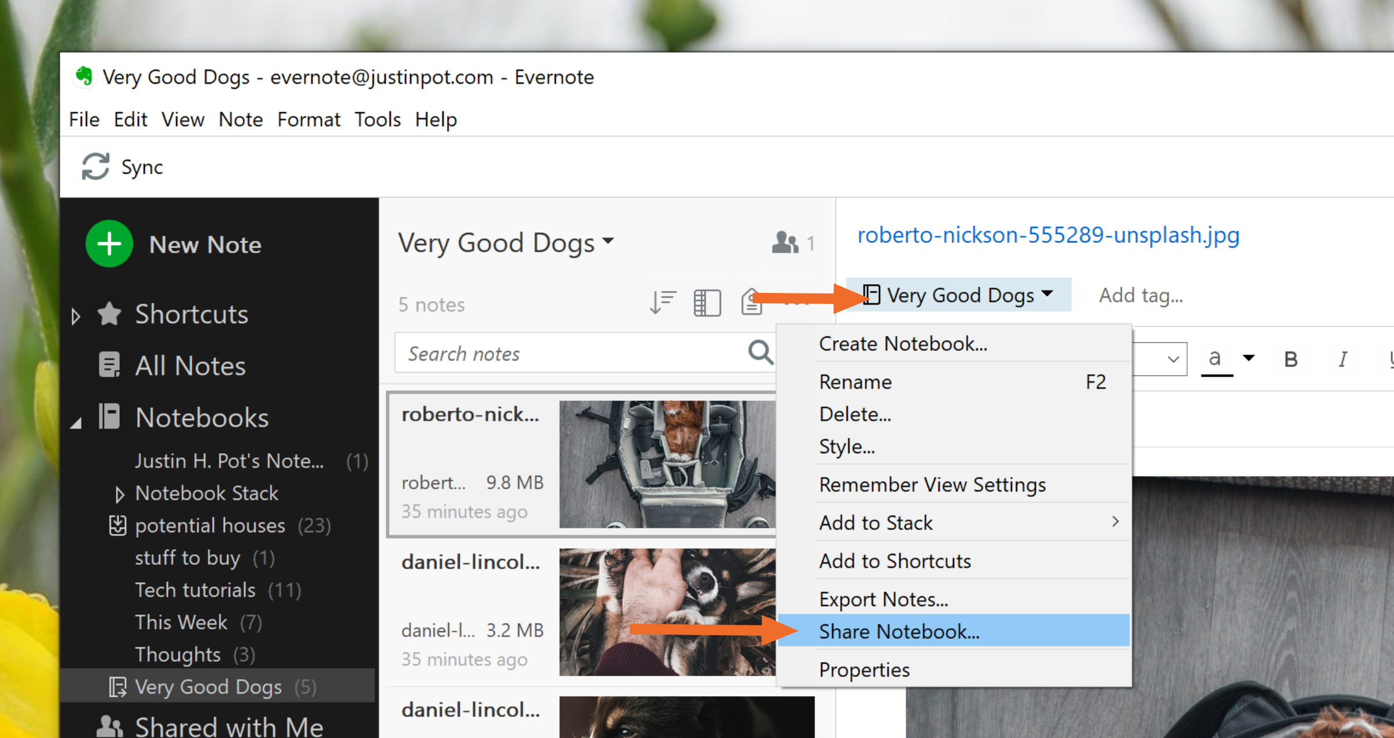Open the View menu
This screenshot has height=738, width=1394.
(183, 119)
